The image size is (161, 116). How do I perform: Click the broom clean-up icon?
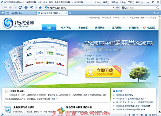[40, 8]
